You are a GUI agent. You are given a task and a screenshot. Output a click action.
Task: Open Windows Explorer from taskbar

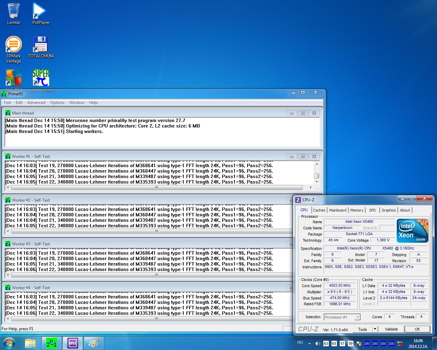(x=30, y=343)
